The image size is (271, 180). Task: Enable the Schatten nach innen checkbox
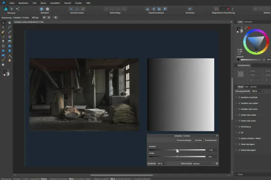(x=239, y=109)
